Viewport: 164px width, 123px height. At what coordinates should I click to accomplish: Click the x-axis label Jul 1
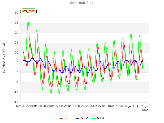131,106
